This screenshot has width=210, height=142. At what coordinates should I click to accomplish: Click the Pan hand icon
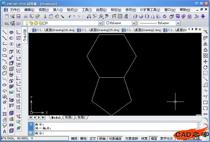pos(89,16)
